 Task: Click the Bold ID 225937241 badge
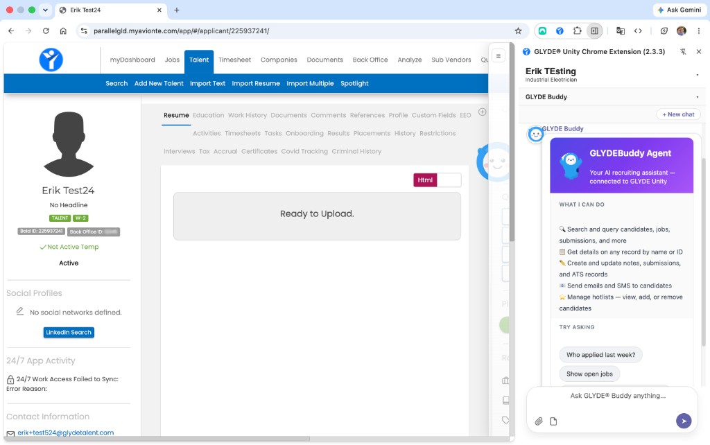click(x=41, y=232)
